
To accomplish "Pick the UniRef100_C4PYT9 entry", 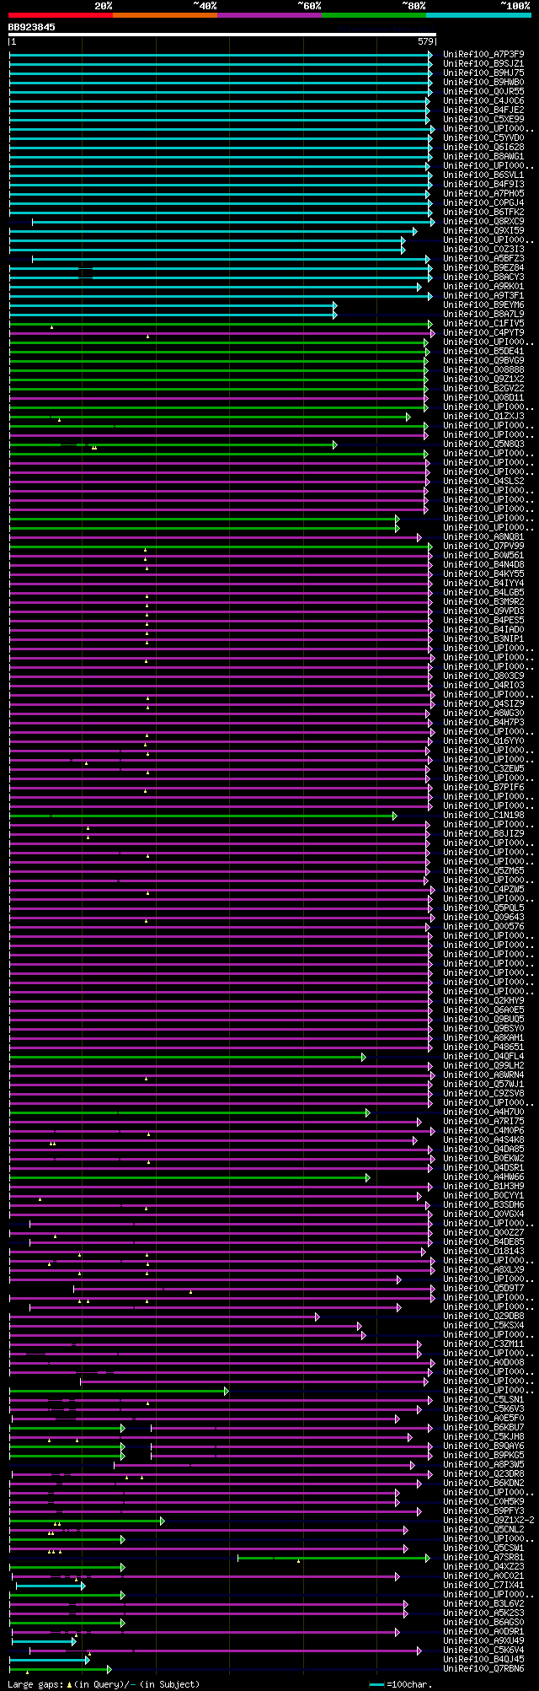I will point(483,332).
